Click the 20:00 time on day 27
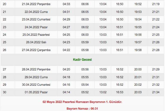This screenshot has width=165, height=111. (138, 69)
